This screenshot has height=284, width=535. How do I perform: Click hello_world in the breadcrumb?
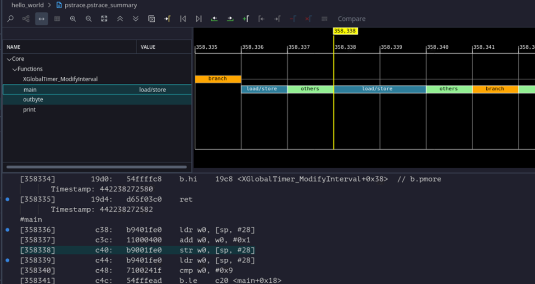coord(27,5)
